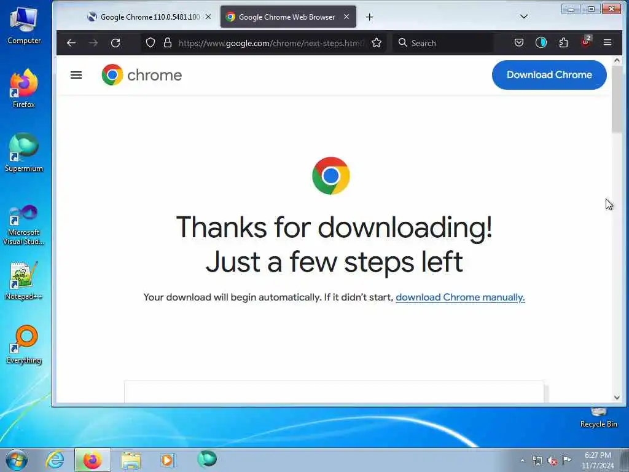Viewport: 629px width, 472px height.
Task: Click the uBlock Origin icon with badge 2
Action: 586,41
